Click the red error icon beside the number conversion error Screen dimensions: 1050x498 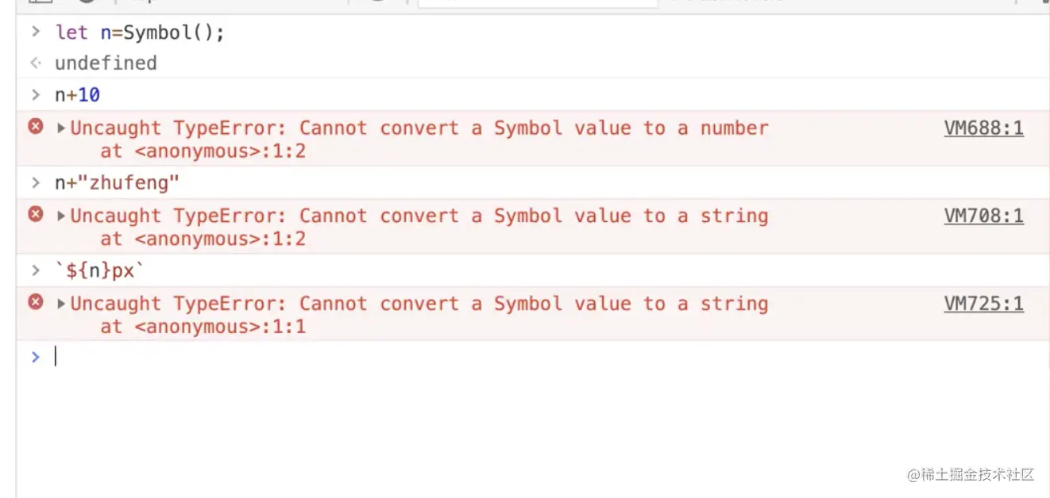pos(36,126)
